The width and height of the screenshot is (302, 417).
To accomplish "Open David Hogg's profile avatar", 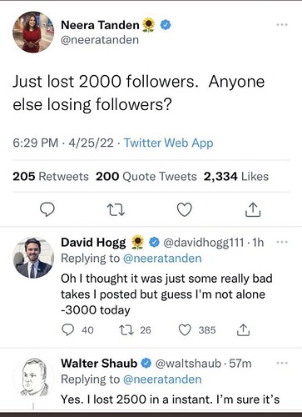I will (33, 258).
